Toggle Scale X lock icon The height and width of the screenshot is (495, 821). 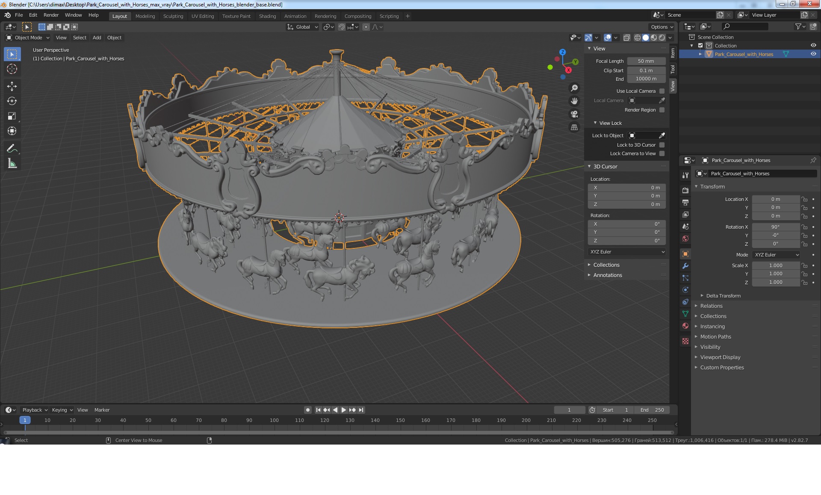[x=804, y=265]
